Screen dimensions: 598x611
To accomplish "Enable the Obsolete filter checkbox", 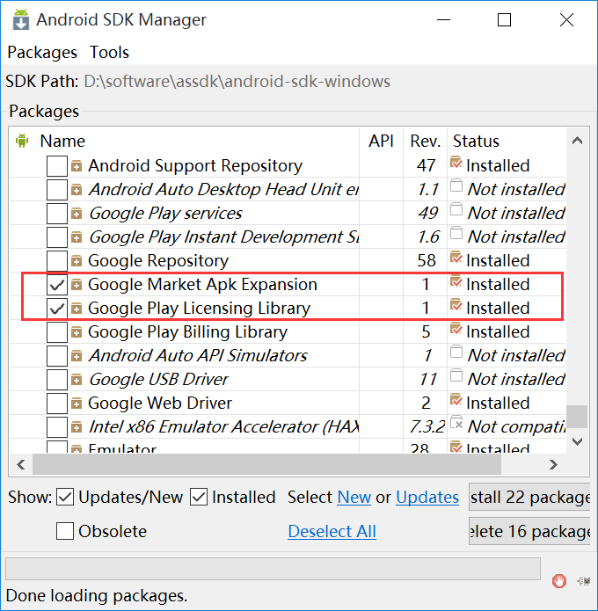I will [65, 531].
